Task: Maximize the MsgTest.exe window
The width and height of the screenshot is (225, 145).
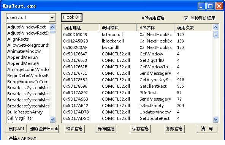Action: (210, 6)
